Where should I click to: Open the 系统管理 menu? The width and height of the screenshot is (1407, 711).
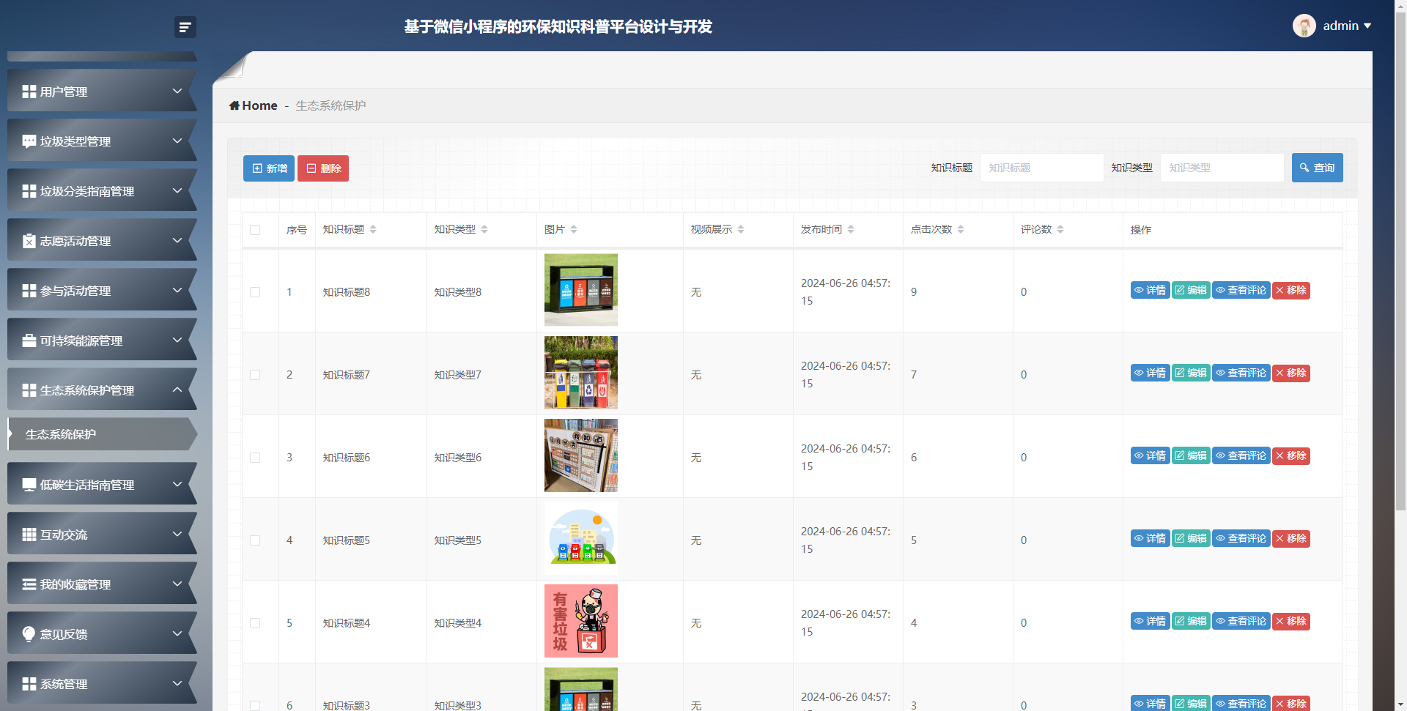(x=103, y=684)
